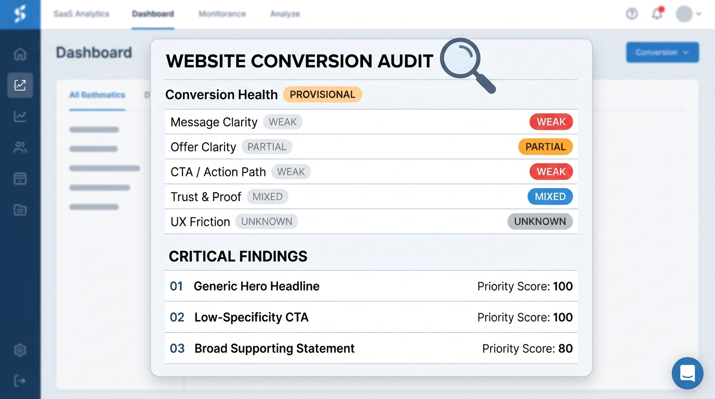The width and height of the screenshot is (715, 399).
Task: Open the Home icon in the sidebar
Action: [20, 54]
